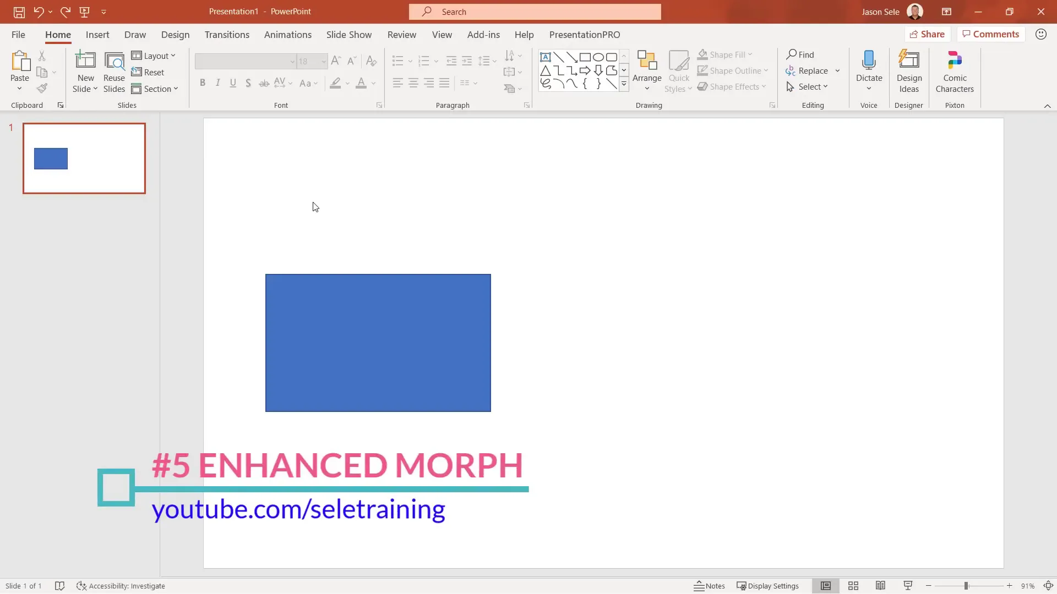1057x594 pixels.
Task: Open Display Settings in status bar
Action: point(767,586)
